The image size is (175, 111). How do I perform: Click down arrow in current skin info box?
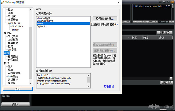point(89,86)
